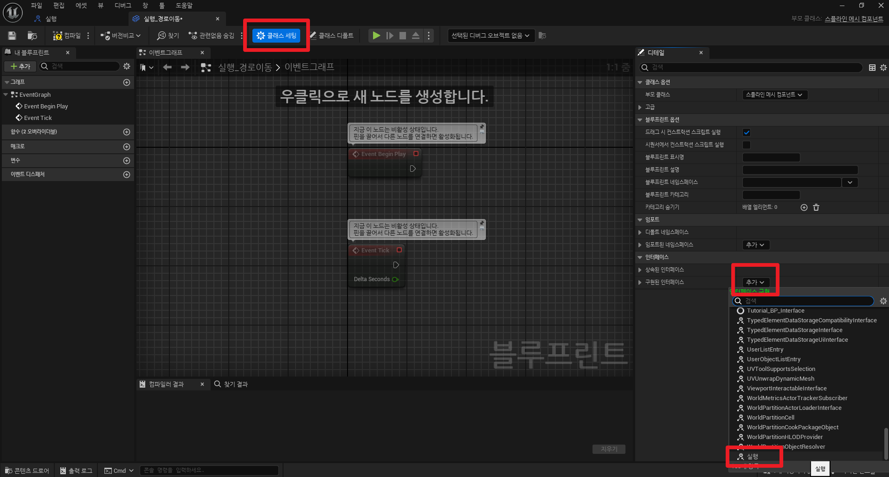This screenshot has height=477, width=889.
Task: Open 콘텐츠 드로어 content drawer
Action: click(27, 471)
